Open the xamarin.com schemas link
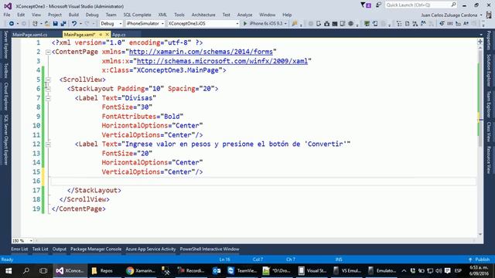Screen dimensions: 495x278 [201, 52]
